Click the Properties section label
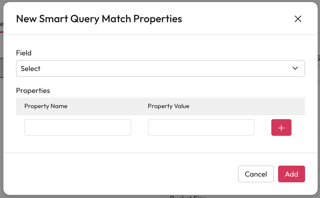320x198 pixels. point(33,91)
